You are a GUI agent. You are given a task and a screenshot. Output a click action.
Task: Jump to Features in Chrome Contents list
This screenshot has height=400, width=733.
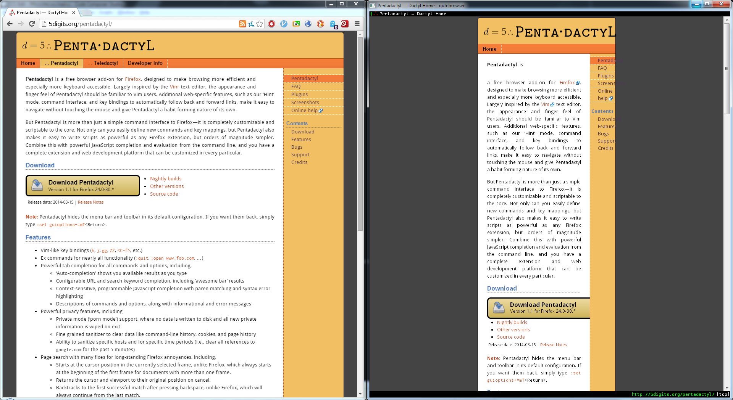coord(301,139)
